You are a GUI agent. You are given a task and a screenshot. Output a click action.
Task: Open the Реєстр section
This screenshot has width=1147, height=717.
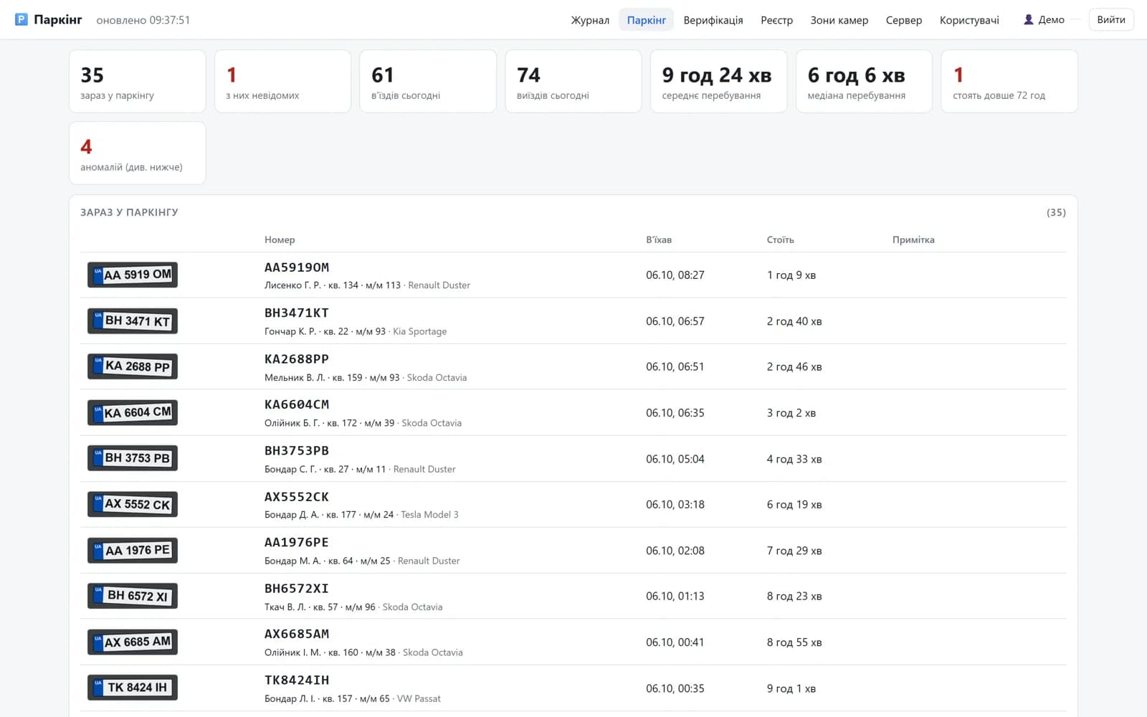[x=776, y=20]
